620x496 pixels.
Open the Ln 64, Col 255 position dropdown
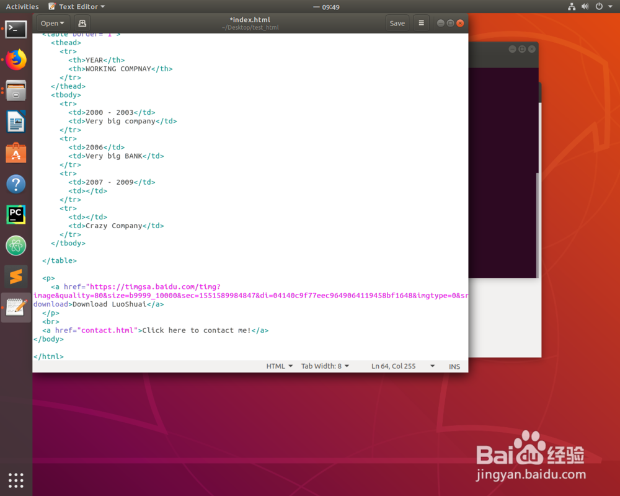pyautogui.click(x=402, y=366)
